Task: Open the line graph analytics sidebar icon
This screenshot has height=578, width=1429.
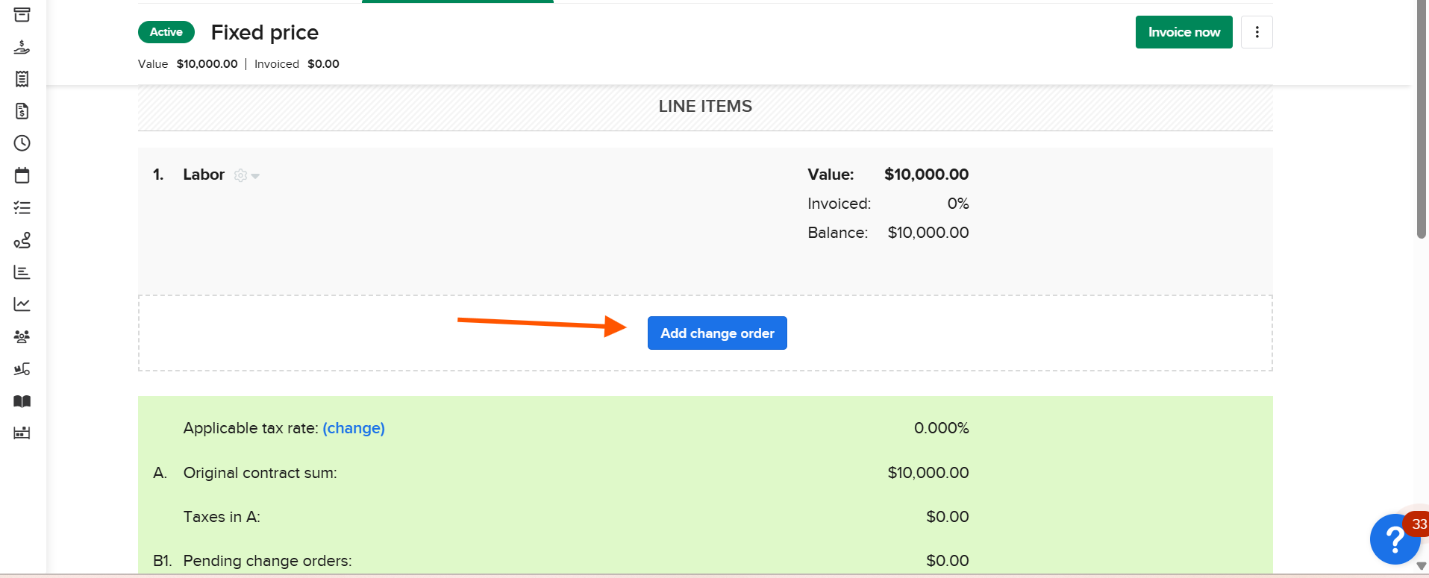Action: pyautogui.click(x=22, y=304)
